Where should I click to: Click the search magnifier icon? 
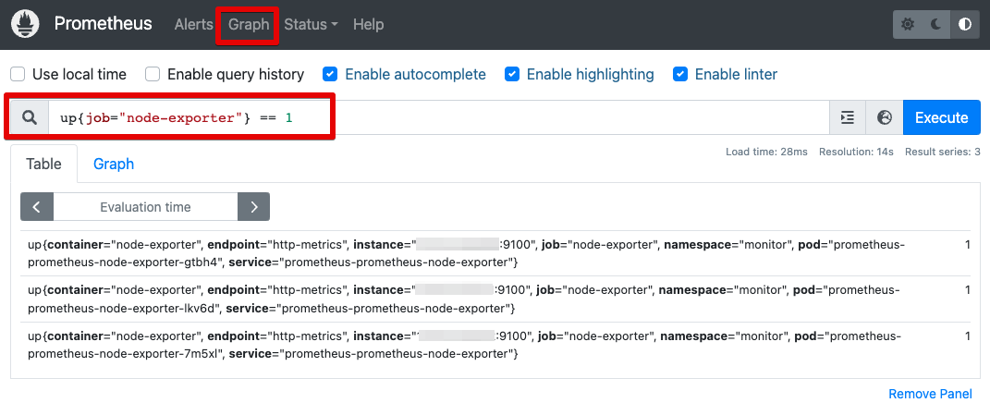[30, 117]
